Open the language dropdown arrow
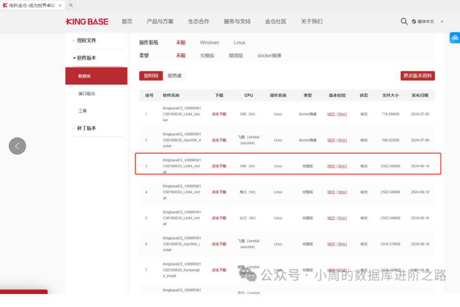Screen dimensions: 460x307 pos(442,22)
